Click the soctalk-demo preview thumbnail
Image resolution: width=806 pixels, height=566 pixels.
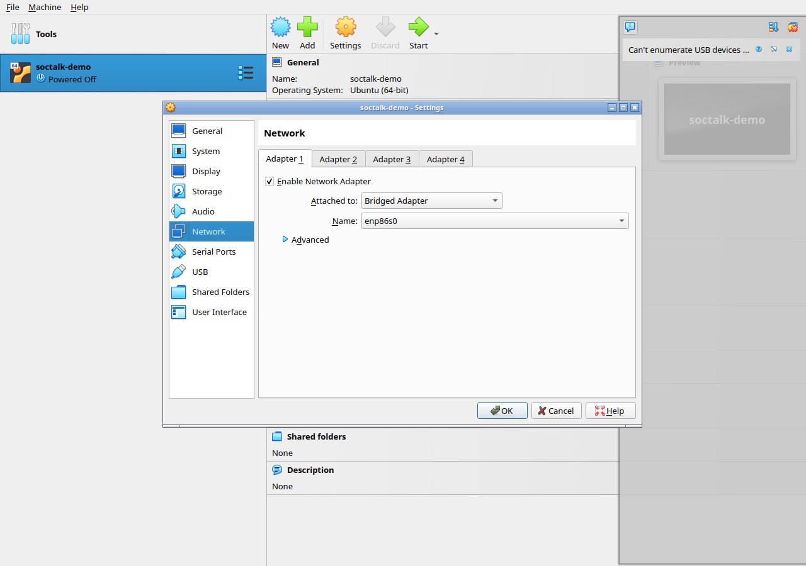tap(727, 119)
